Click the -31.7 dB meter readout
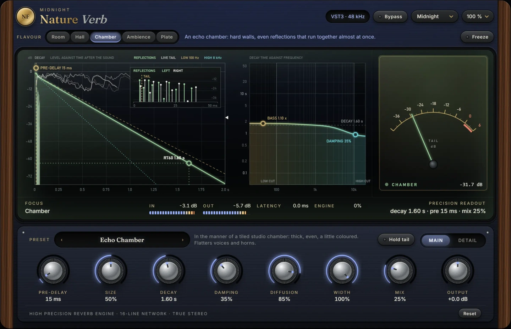Viewport: 511px width, 329px height. pos(471,185)
